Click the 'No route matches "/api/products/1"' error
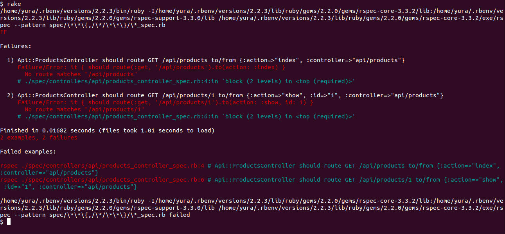 [84, 109]
